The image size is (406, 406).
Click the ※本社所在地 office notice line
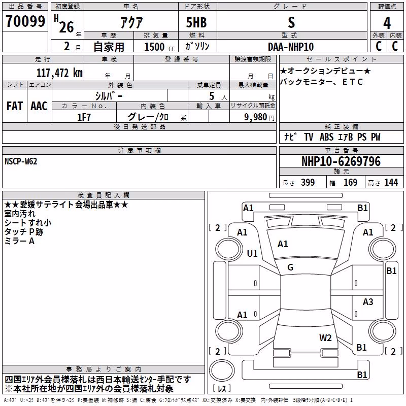(89, 389)
